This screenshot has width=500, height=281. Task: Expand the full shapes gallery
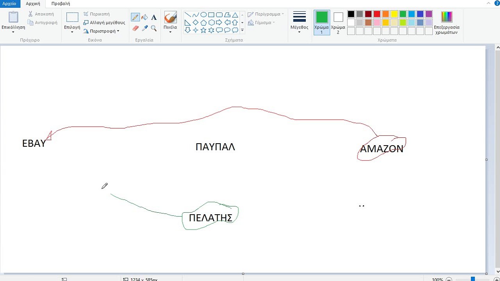242,30
